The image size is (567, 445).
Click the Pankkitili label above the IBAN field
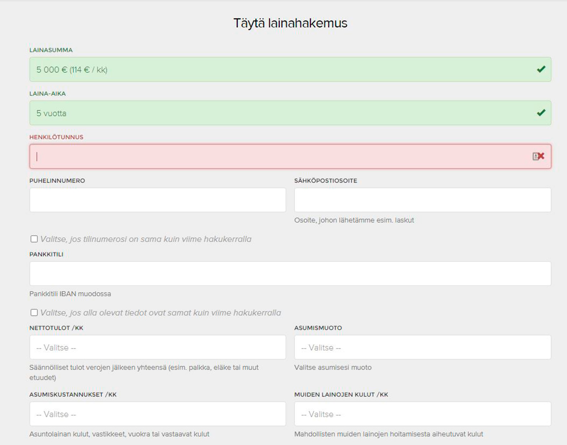46,254
